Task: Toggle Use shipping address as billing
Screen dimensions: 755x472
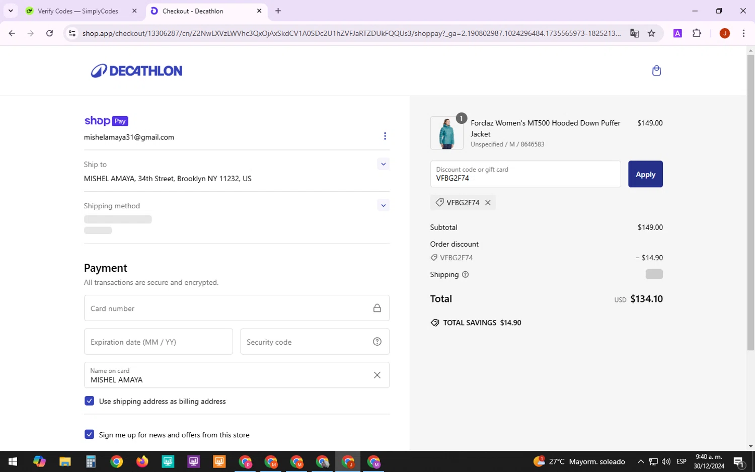Action: [89, 401]
